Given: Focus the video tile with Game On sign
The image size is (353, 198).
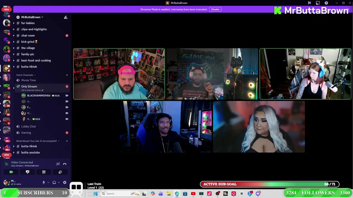Looking at the screenshot, I should pyautogui.click(x=212, y=74).
